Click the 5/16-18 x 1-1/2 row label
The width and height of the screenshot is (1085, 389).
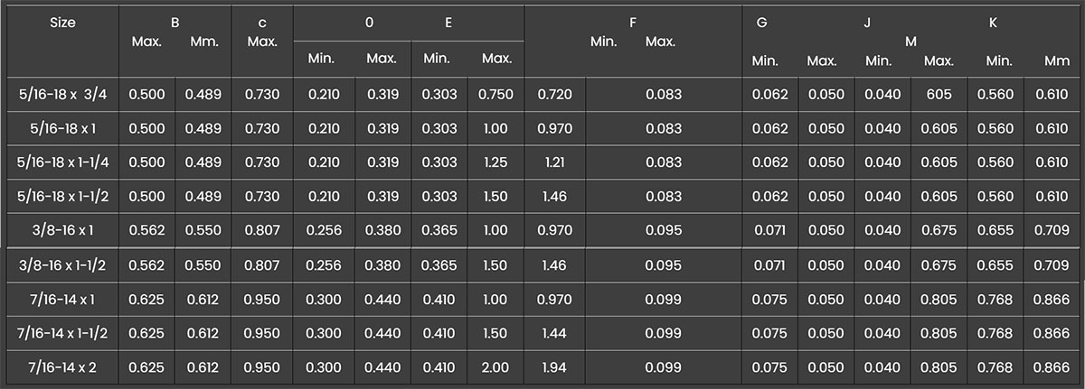62,197
